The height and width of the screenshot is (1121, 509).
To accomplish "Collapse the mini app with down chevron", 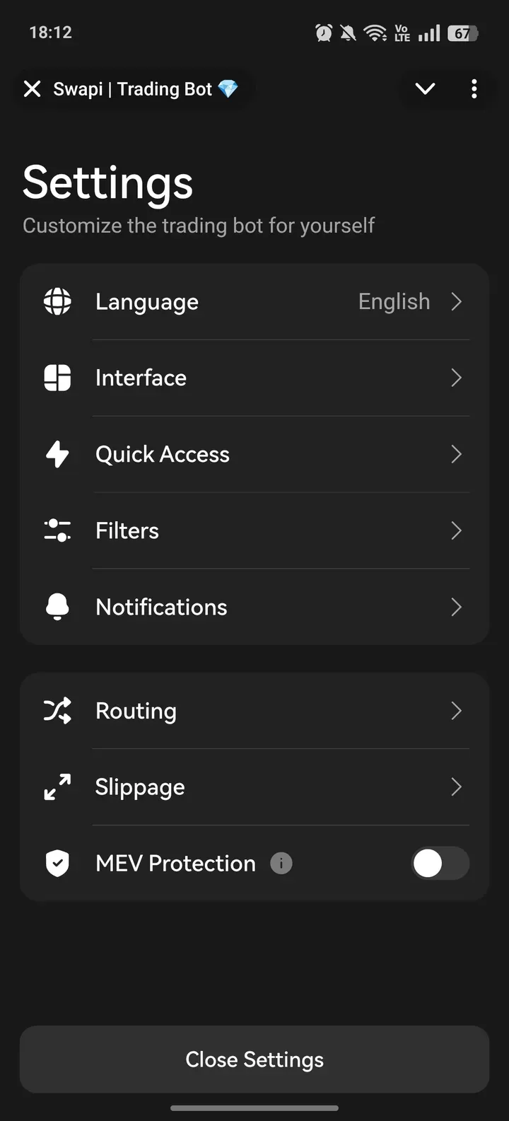I will 425,89.
